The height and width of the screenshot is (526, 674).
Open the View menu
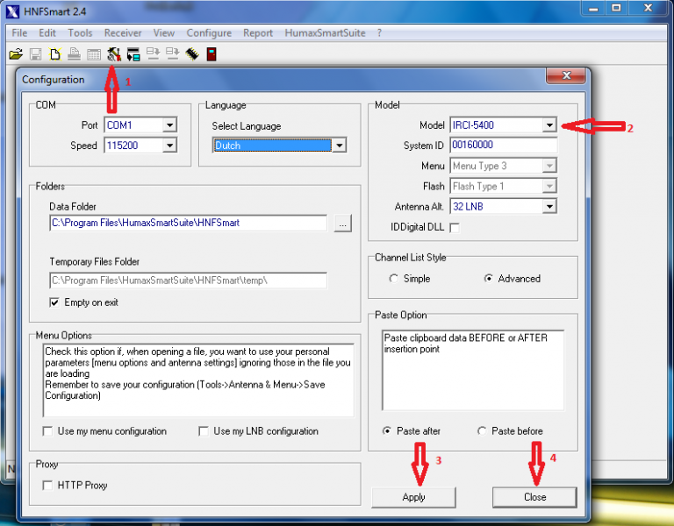[164, 33]
